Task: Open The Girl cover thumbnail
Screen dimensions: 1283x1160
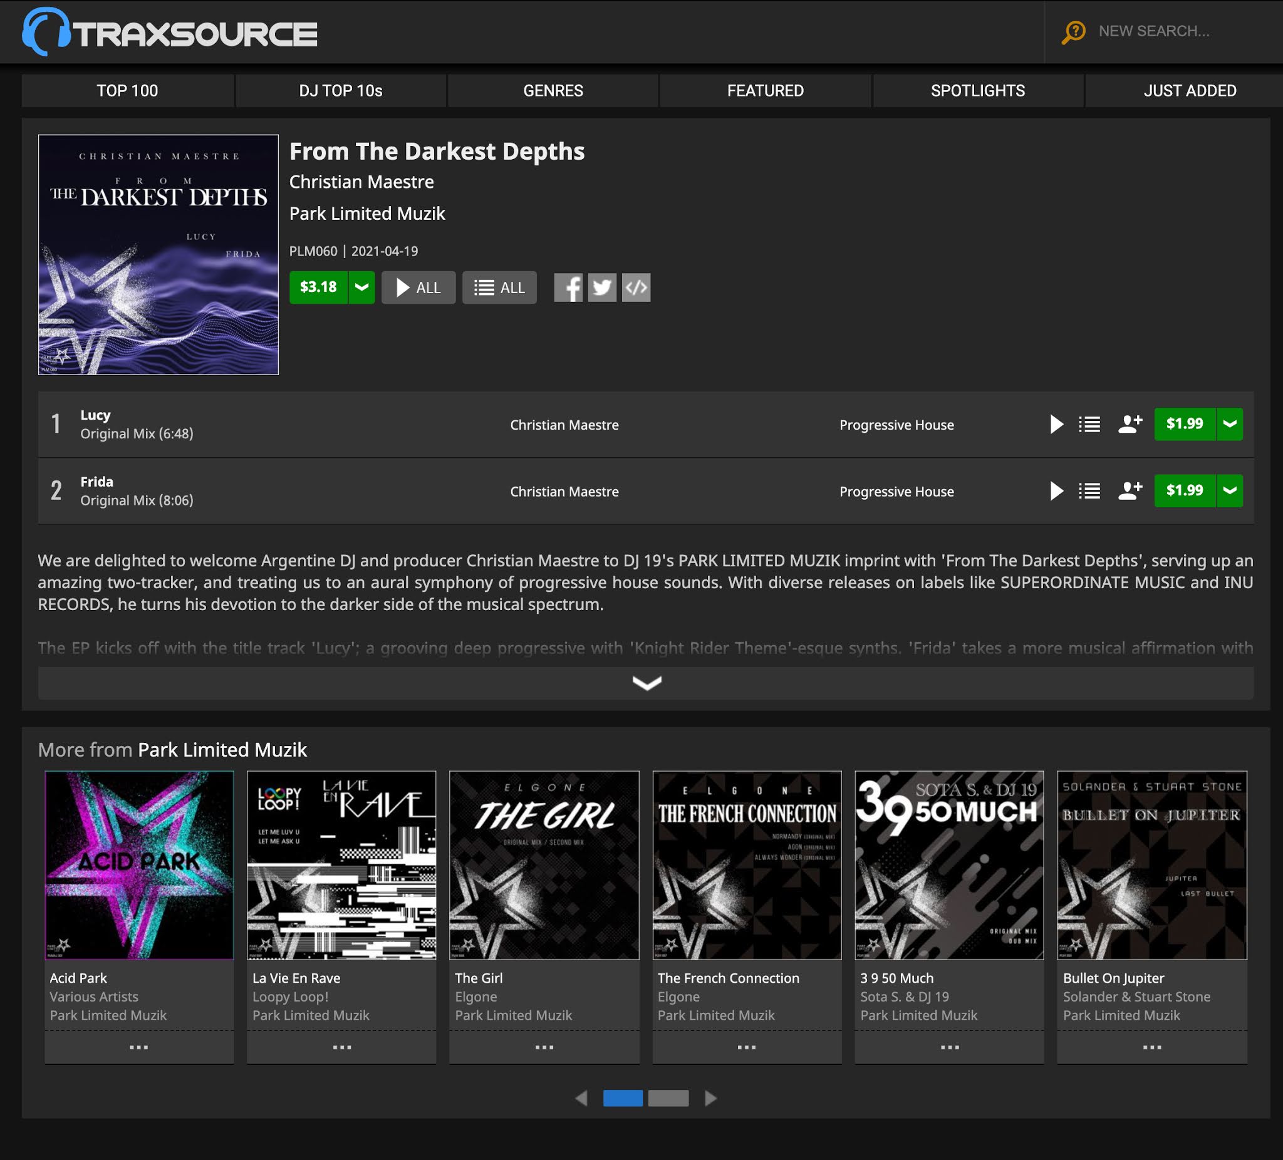Action: click(544, 866)
